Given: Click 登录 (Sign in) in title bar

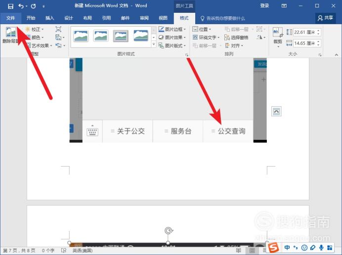Looking at the screenshot, I should click(x=264, y=5).
